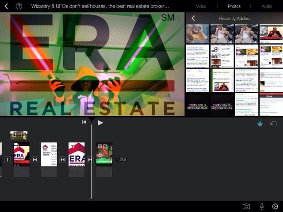This screenshot has width=283, height=212.
Task: Edit transition after the Bill May Realty clip
Action: click(x=63, y=159)
